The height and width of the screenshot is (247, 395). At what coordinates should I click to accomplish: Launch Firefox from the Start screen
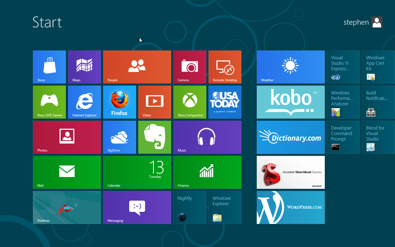pos(120,102)
